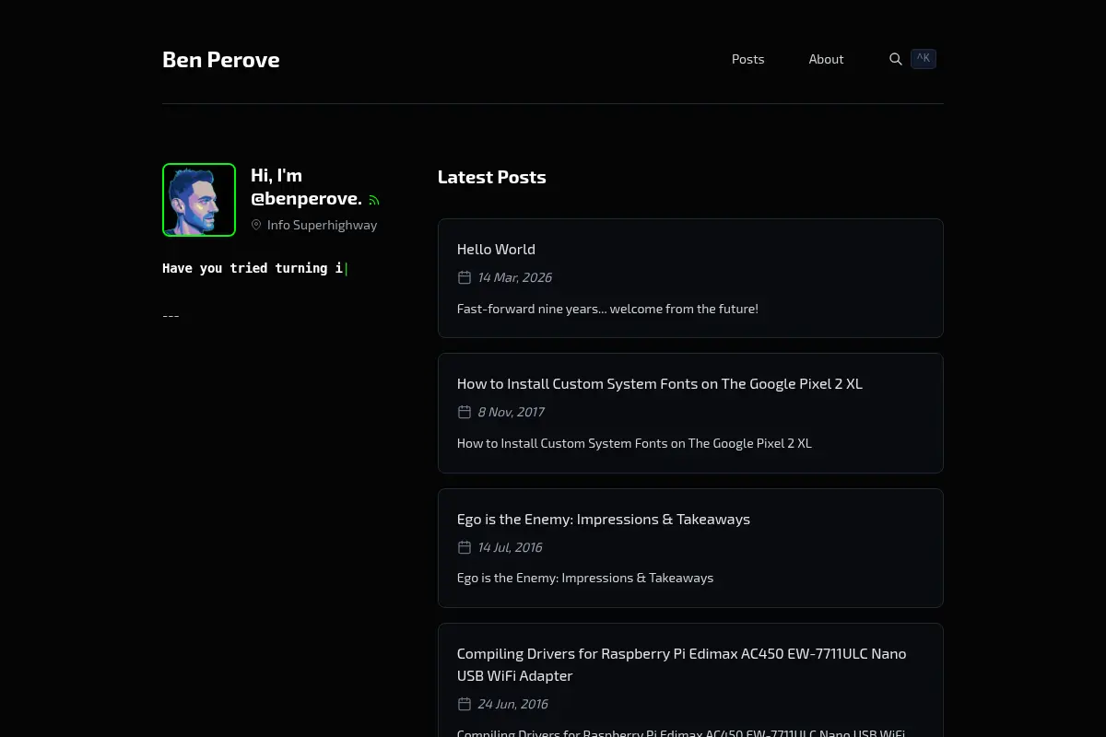This screenshot has width=1106, height=737.
Task: Click calendar icon beside 14 Mar, 2026
Action: point(465,277)
